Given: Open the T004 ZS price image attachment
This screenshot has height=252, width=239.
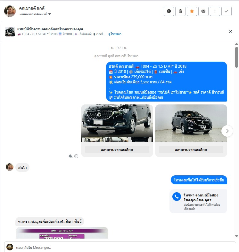Looking at the screenshot, I should (62, 233).
